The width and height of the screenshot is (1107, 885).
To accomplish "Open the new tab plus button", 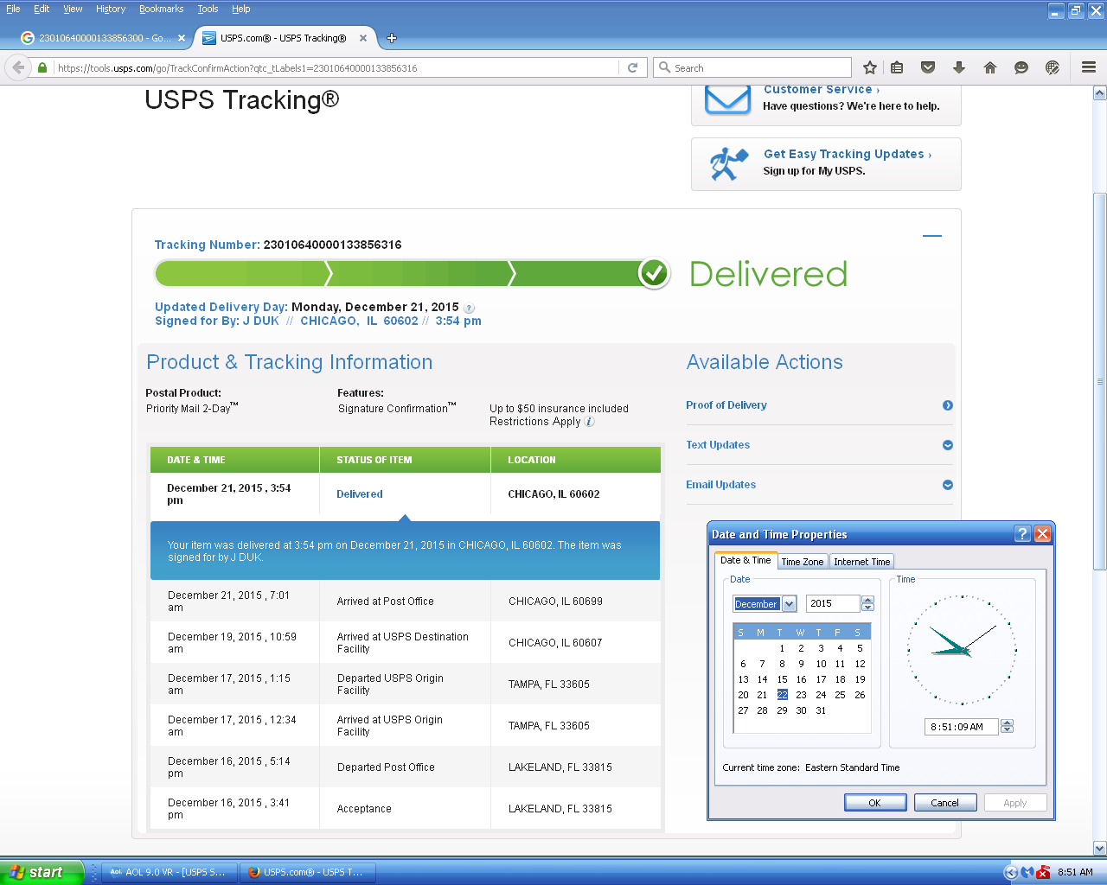I will pyautogui.click(x=392, y=38).
